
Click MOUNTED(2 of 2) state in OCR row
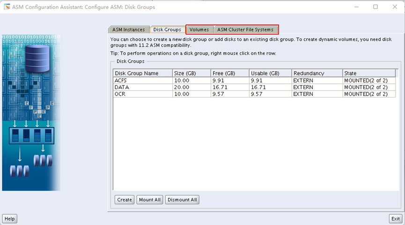[x=366, y=94]
